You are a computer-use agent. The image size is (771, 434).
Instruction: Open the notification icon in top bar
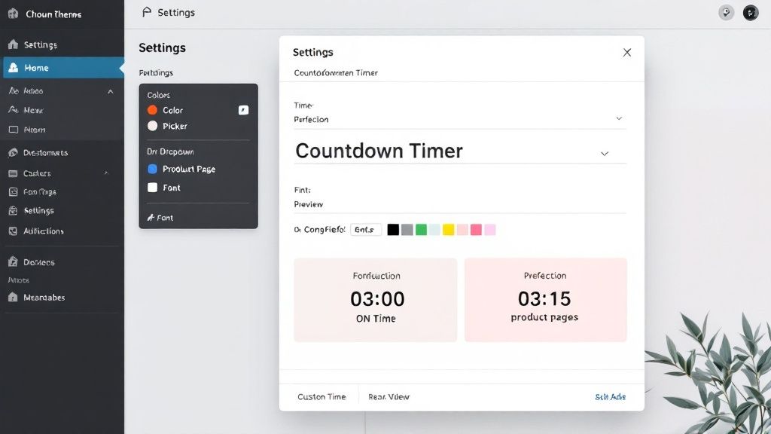pyautogui.click(x=727, y=13)
